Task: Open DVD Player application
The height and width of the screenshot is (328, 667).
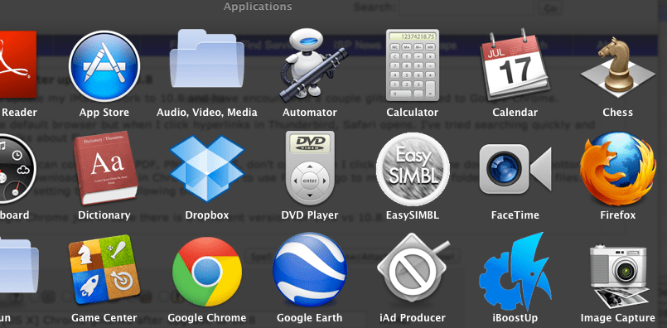Action: (310, 168)
